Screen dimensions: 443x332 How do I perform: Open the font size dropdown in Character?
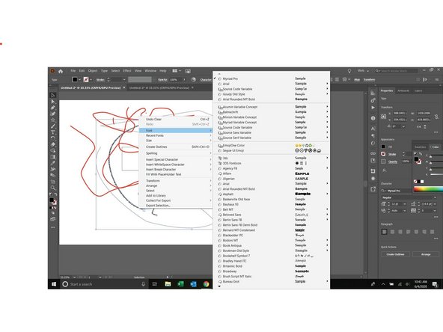click(405, 204)
